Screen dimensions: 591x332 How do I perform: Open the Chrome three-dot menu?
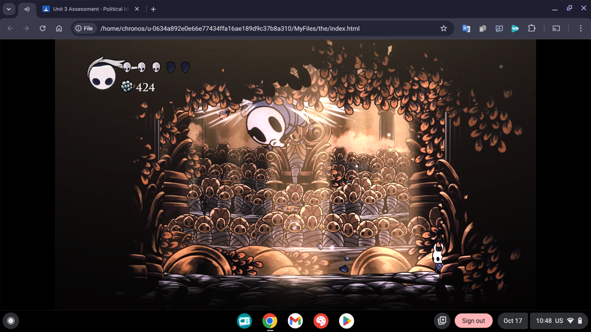581,29
